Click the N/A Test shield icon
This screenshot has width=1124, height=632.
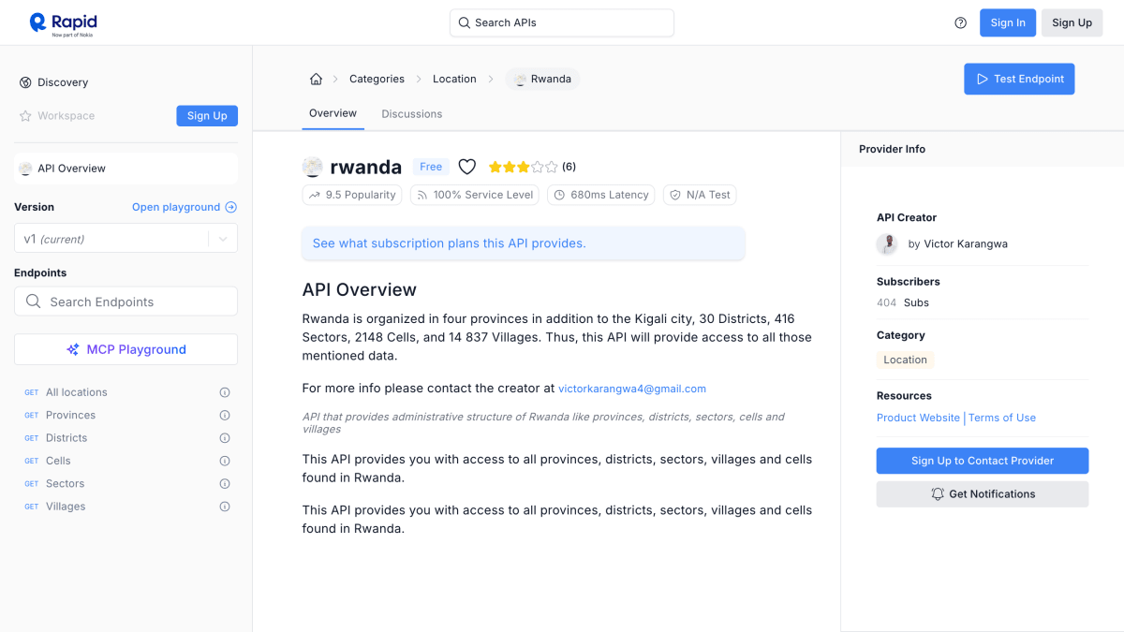click(675, 195)
